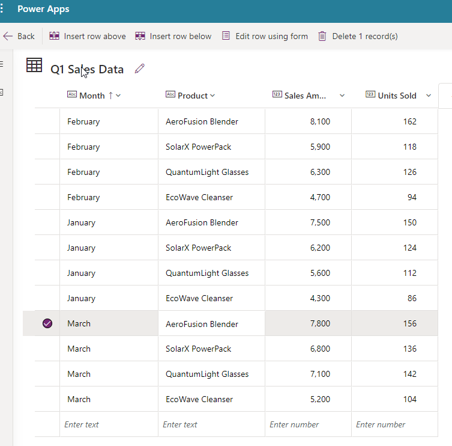Click the table icon beside Q1 Sales Data
The height and width of the screenshot is (446, 452).
(34, 65)
